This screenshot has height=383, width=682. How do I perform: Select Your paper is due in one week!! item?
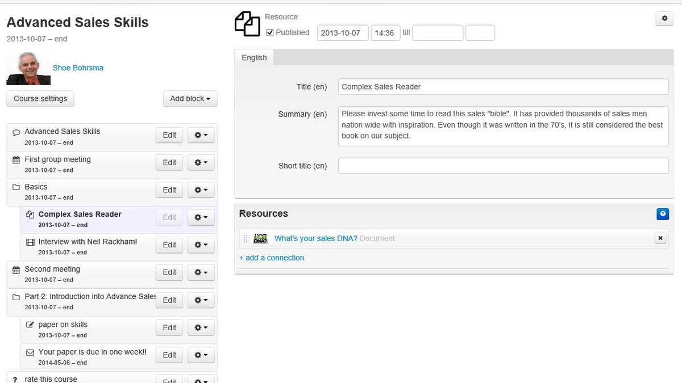[x=92, y=352]
